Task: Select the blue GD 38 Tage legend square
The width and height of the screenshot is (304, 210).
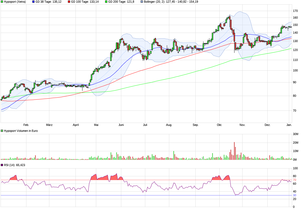Action: click(x=33, y=2)
